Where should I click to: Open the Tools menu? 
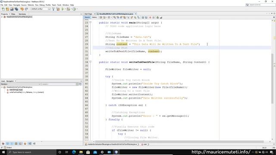click(59, 5)
